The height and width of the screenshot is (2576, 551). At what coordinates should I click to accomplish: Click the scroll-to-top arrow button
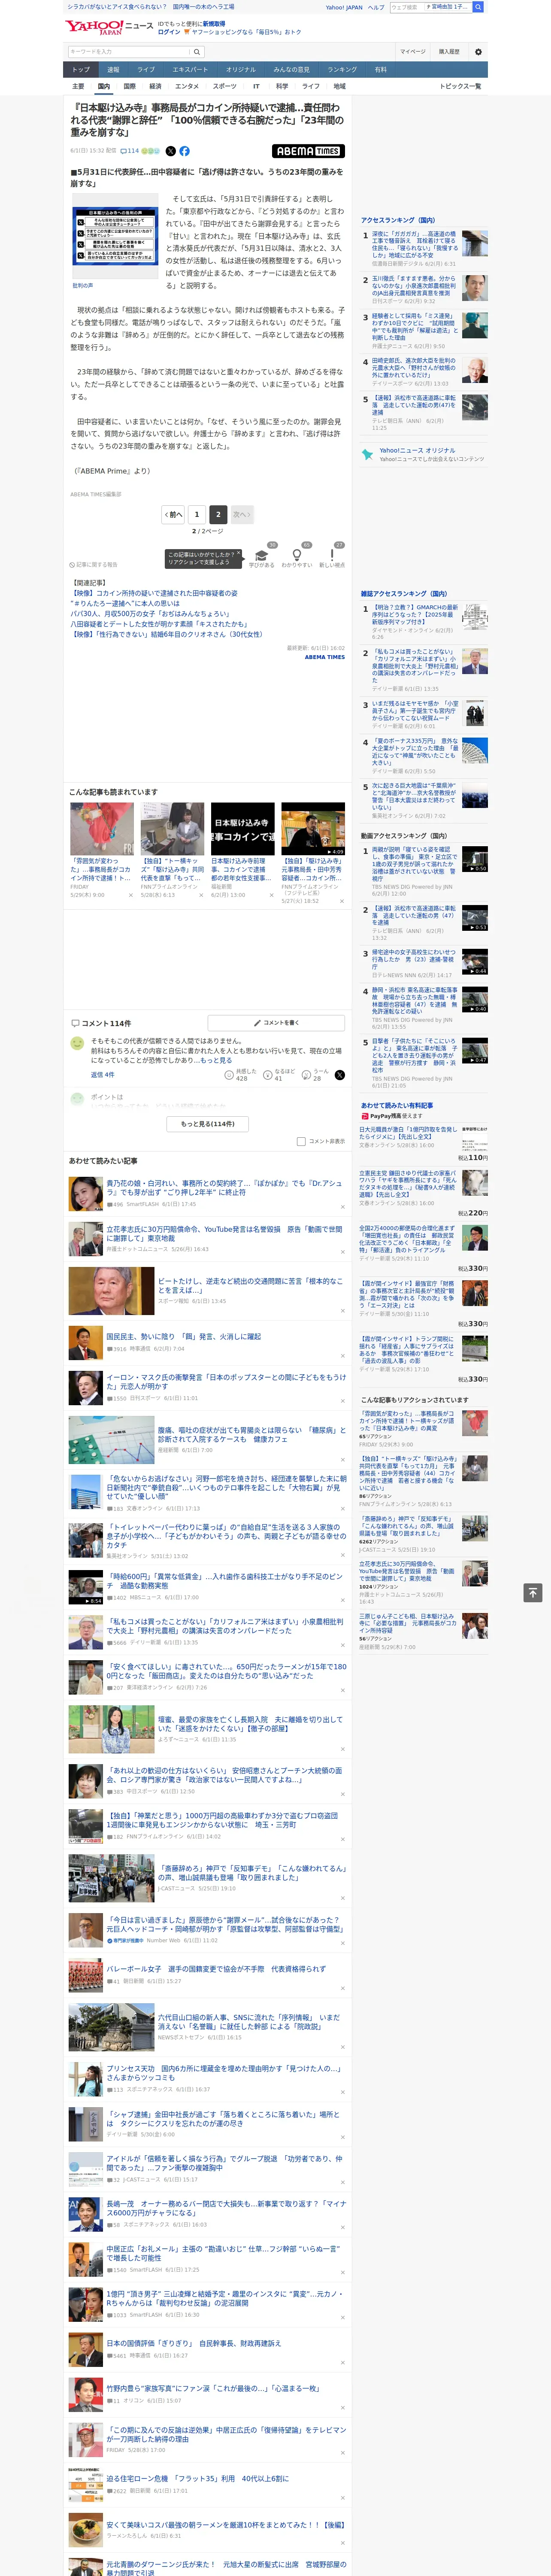pos(533,1592)
